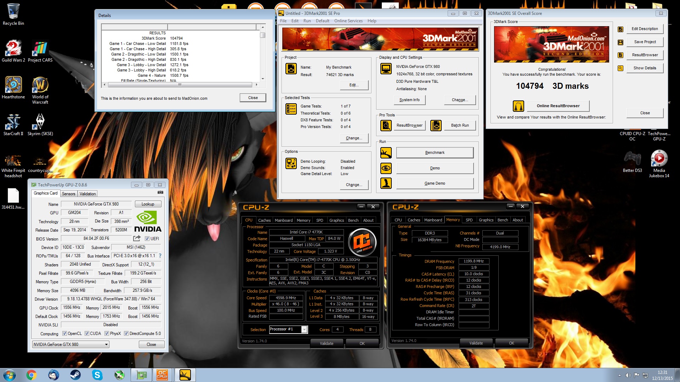Toggle the OpenCL checkbox in GPU-Z
Screen dimensions: 680x382
point(64,334)
